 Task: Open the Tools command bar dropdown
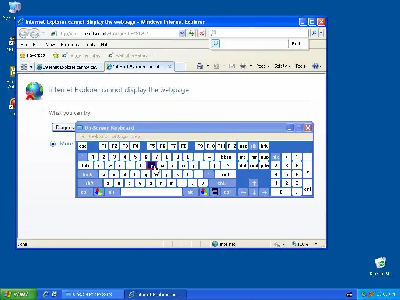(x=302, y=66)
